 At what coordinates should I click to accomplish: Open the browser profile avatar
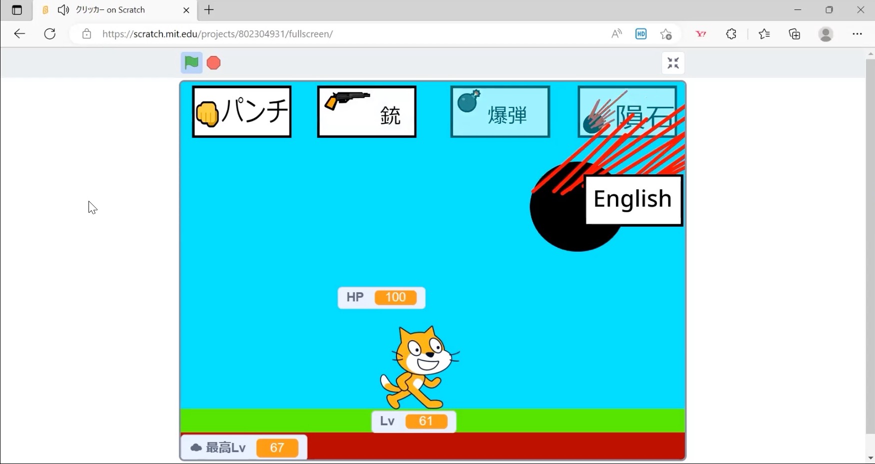point(826,34)
